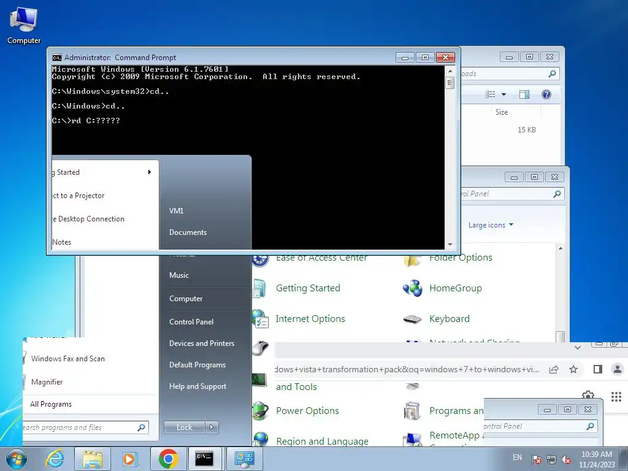Toggle the Chrome side panel icon
This screenshot has height=471, width=628.
(597, 369)
